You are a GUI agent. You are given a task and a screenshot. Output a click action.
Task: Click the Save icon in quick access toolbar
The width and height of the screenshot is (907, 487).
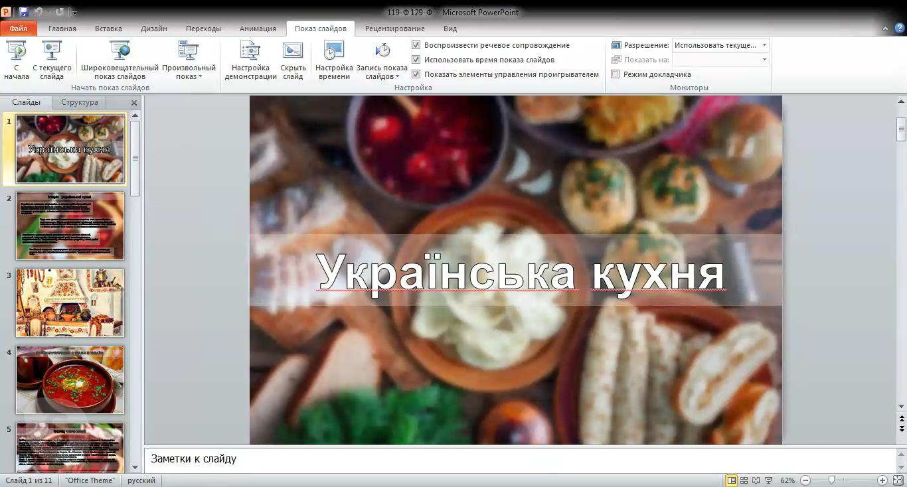click(x=24, y=12)
